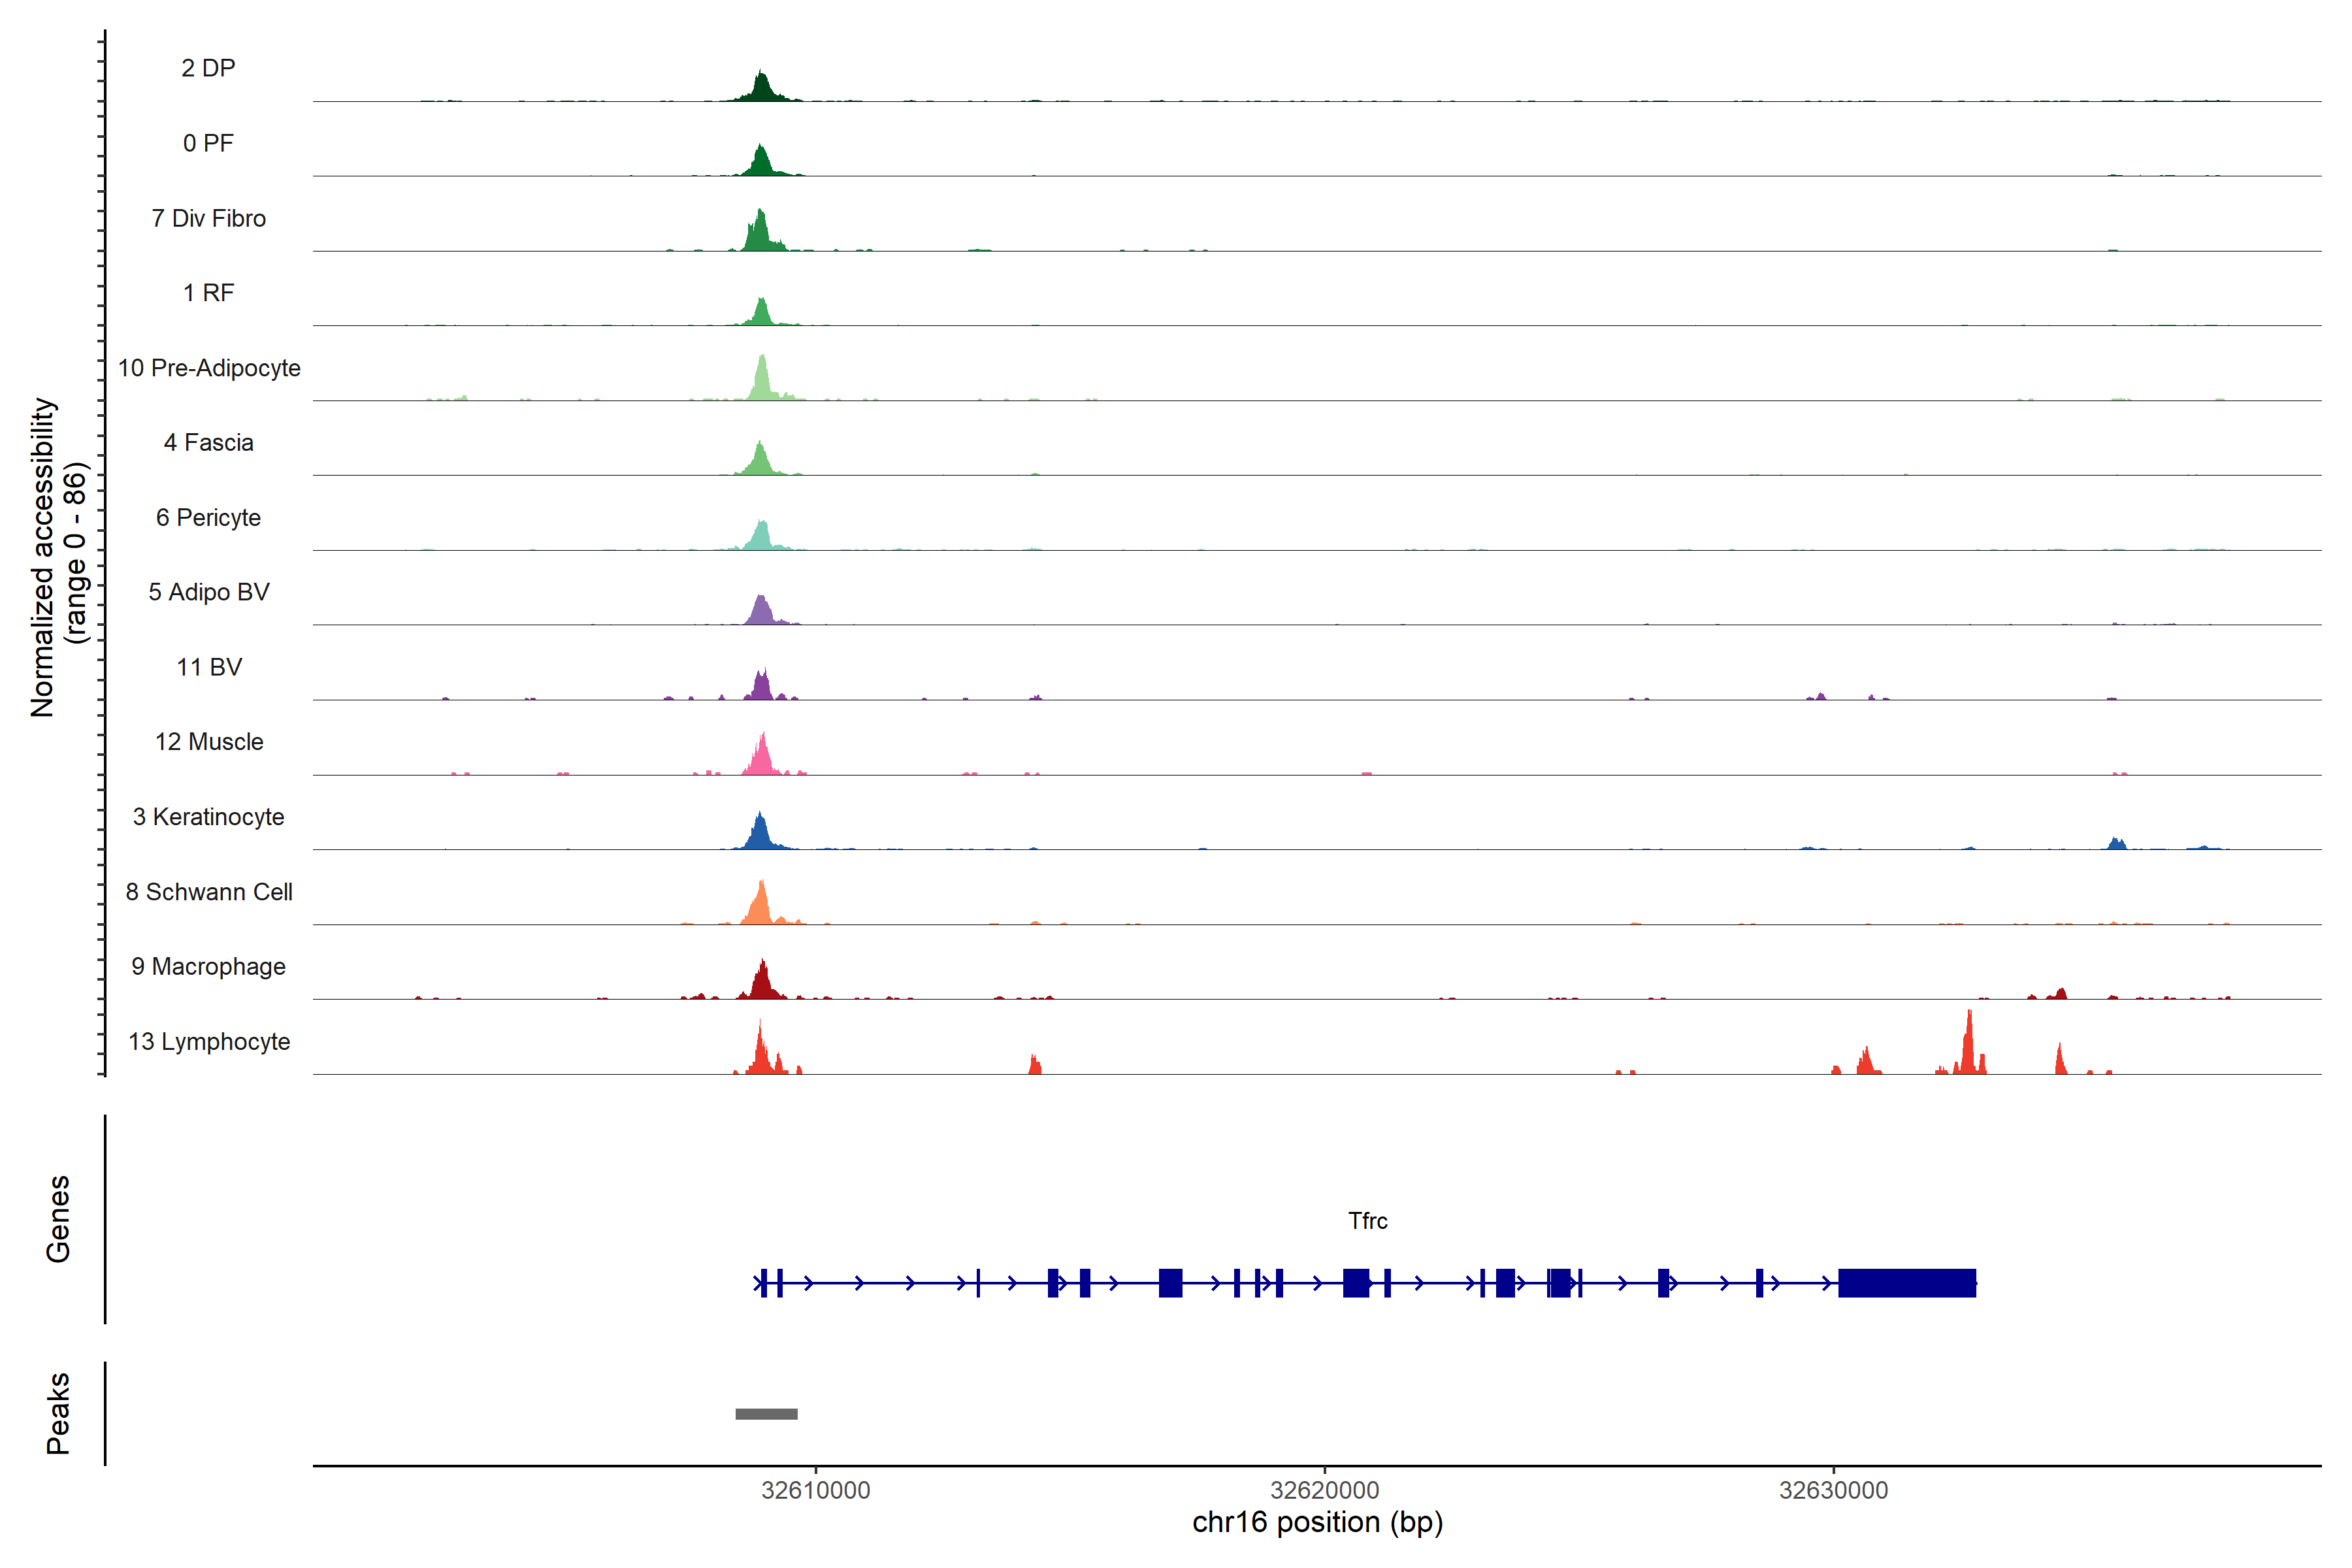
Task: Click the gray peak bar in Peaks track
Action: 766,1413
